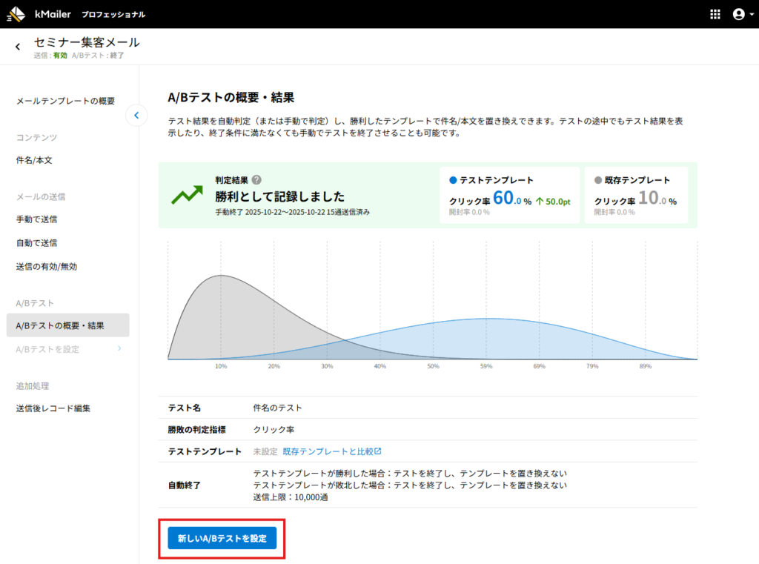Open the apps grid menu
Image resolution: width=759 pixels, height=564 pixels.
pyautogui.click(x=715, y=14)
